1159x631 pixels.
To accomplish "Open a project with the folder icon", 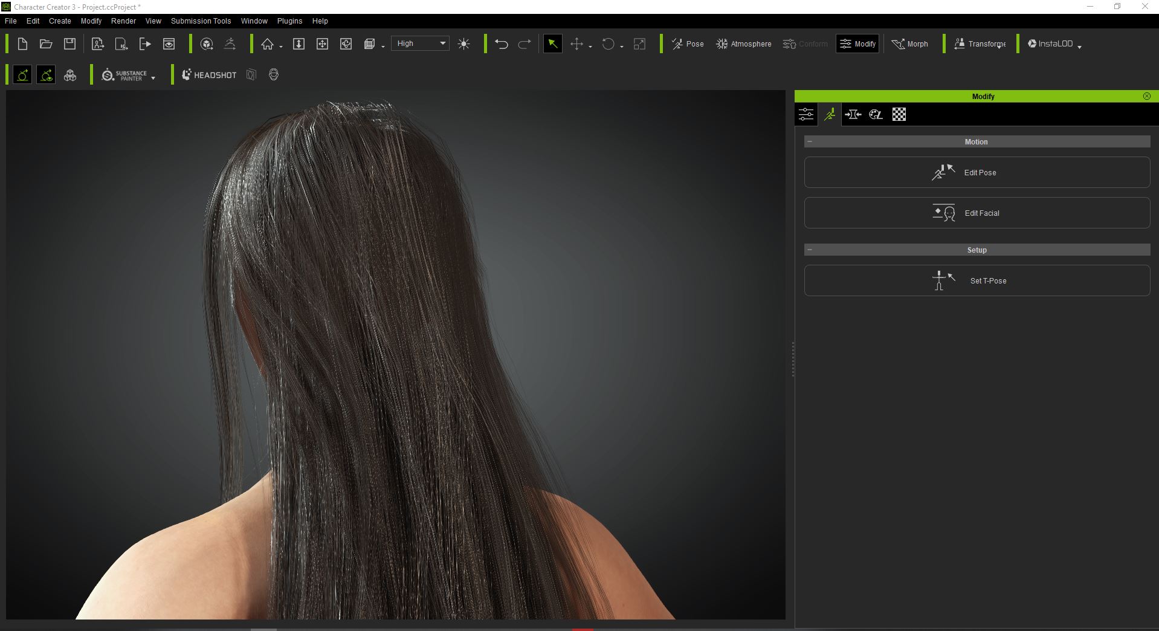I will point(46,44).
